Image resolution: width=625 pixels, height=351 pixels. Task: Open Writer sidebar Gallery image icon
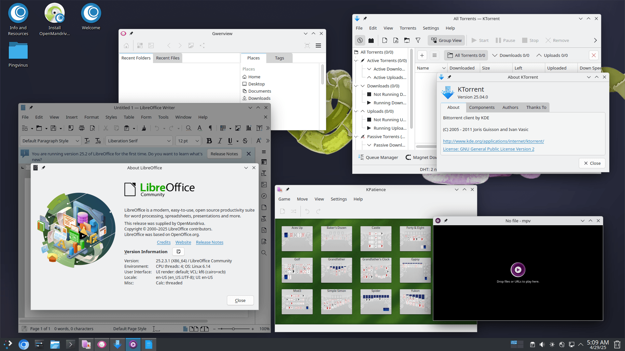pos(264,185)
